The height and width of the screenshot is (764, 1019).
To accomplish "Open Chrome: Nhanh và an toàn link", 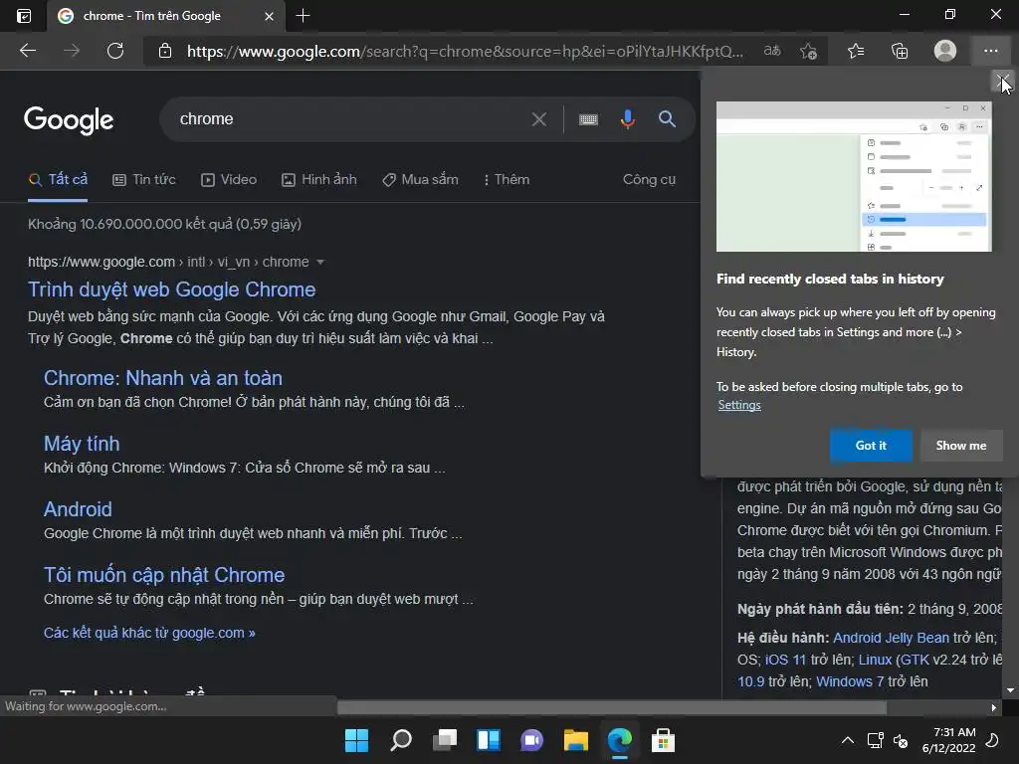I will [x=163, y=378].
